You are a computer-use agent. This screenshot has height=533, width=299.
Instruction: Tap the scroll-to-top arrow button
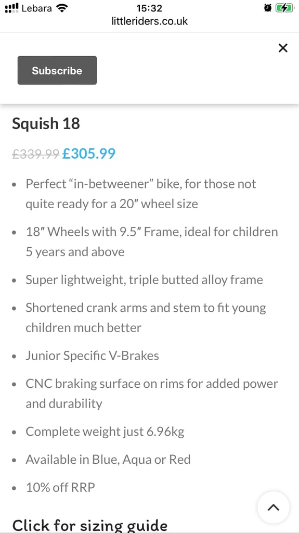click(273, 507)
